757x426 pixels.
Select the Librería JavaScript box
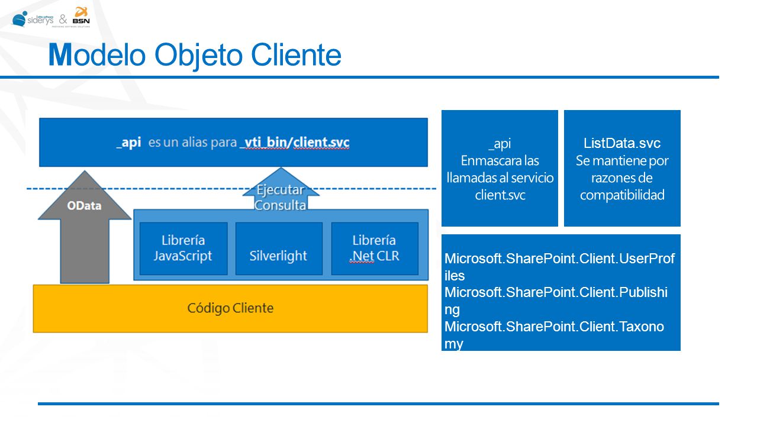[183, 248]
